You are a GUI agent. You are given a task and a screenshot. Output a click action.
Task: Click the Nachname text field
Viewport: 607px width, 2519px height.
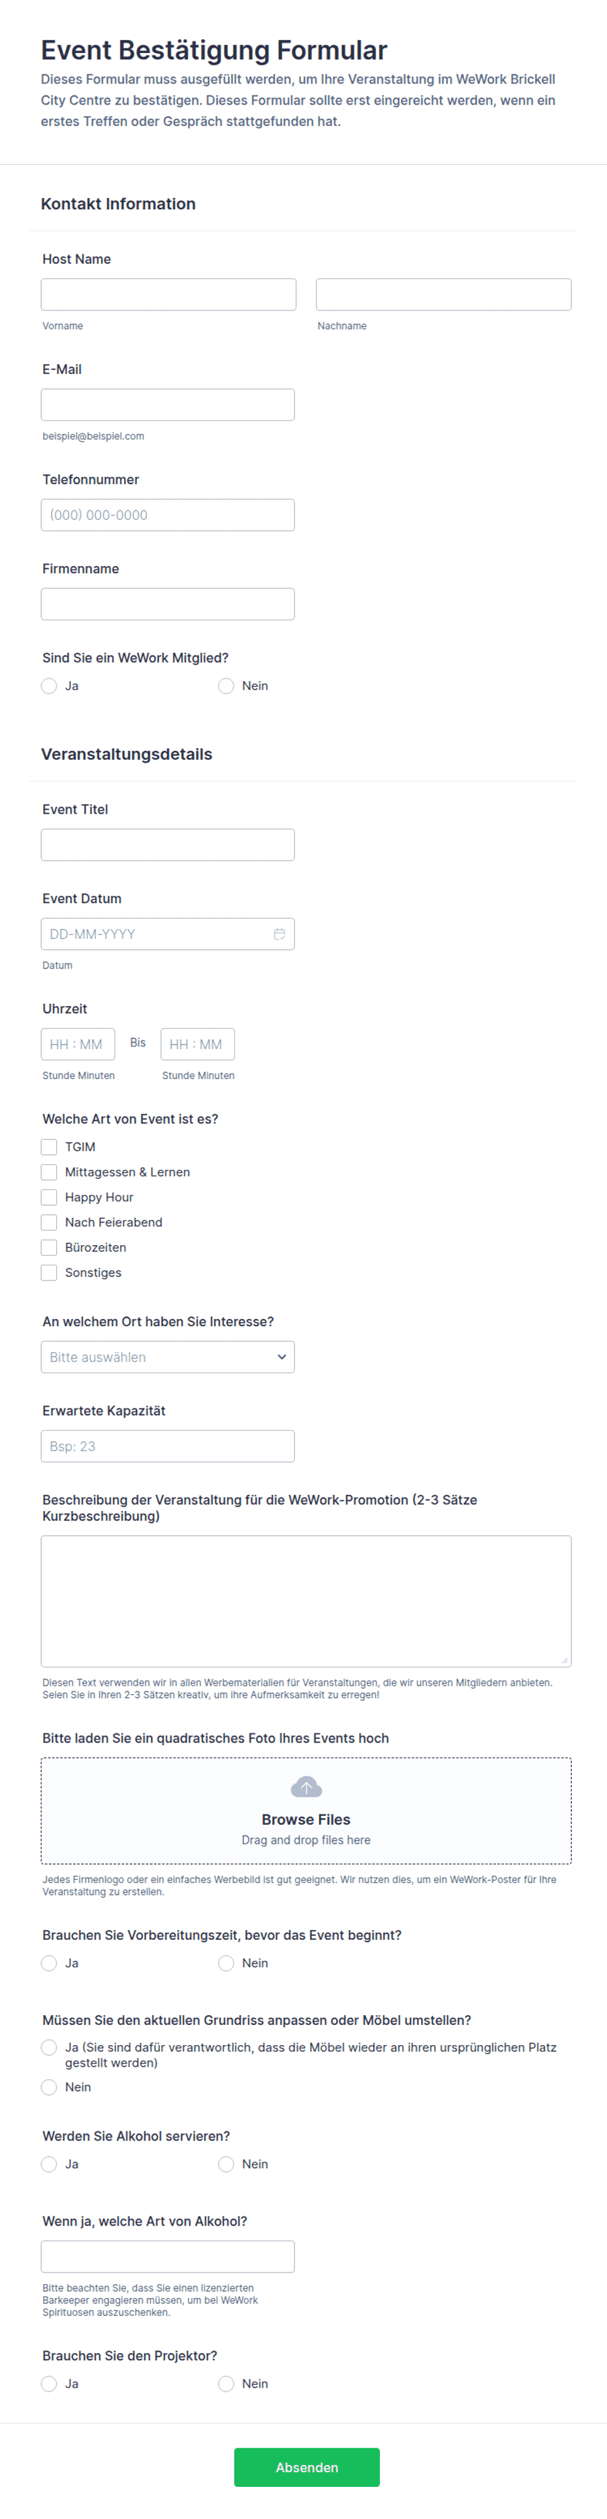[x=444, y=294]
